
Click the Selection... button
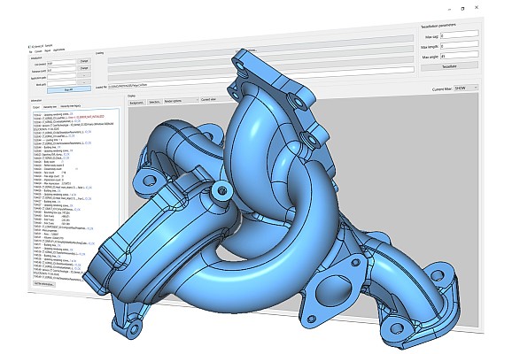pyautogui.click(x=155, y=102)
